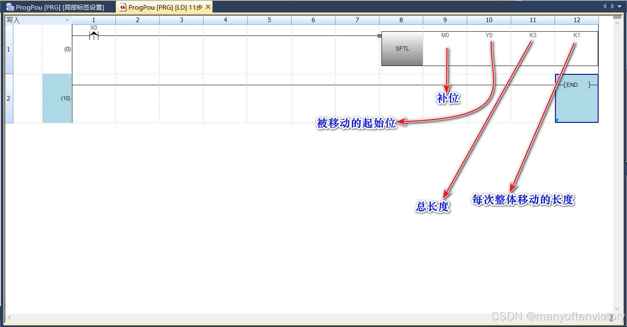627x327 pixels.
Task: Click the ladder diagram tab icon
Action: (123, 8)
